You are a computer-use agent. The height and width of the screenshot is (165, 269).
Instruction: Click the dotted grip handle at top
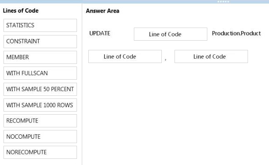coord(223,2)
